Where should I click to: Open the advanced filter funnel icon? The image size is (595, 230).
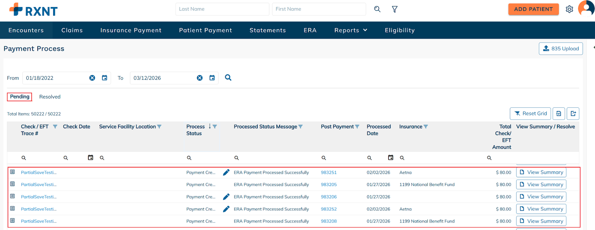click(395, 9)
